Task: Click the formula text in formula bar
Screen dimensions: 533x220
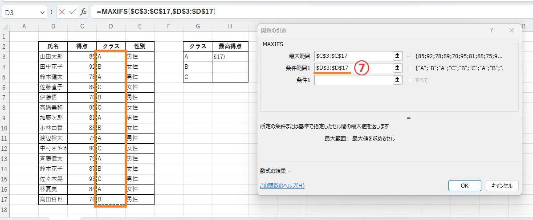Action: [156, 12]
